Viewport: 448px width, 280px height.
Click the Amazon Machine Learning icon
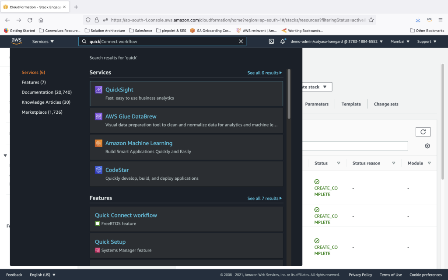tap(98, 143)
